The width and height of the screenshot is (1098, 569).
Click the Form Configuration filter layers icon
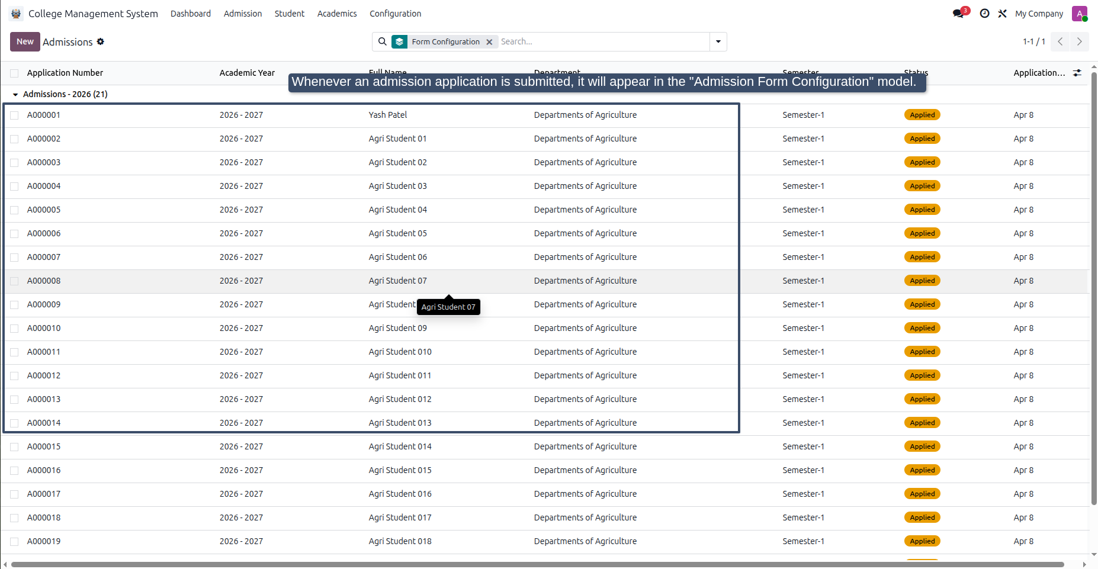tap(400, 41)
